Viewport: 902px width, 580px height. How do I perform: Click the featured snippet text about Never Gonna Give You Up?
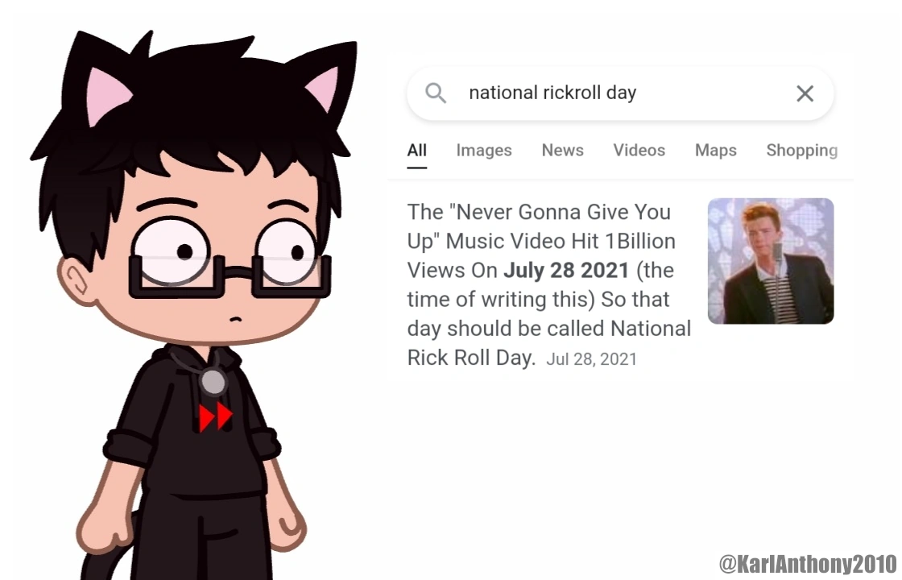click(x=548, y=284)
